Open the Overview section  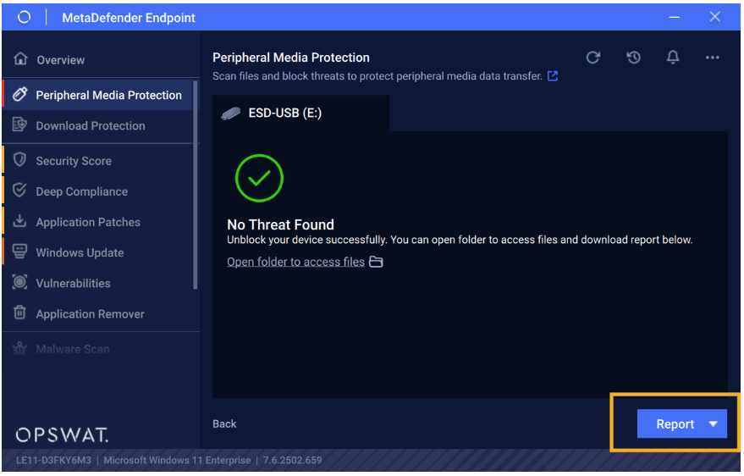pyautogui.click(x=101, y=60)
